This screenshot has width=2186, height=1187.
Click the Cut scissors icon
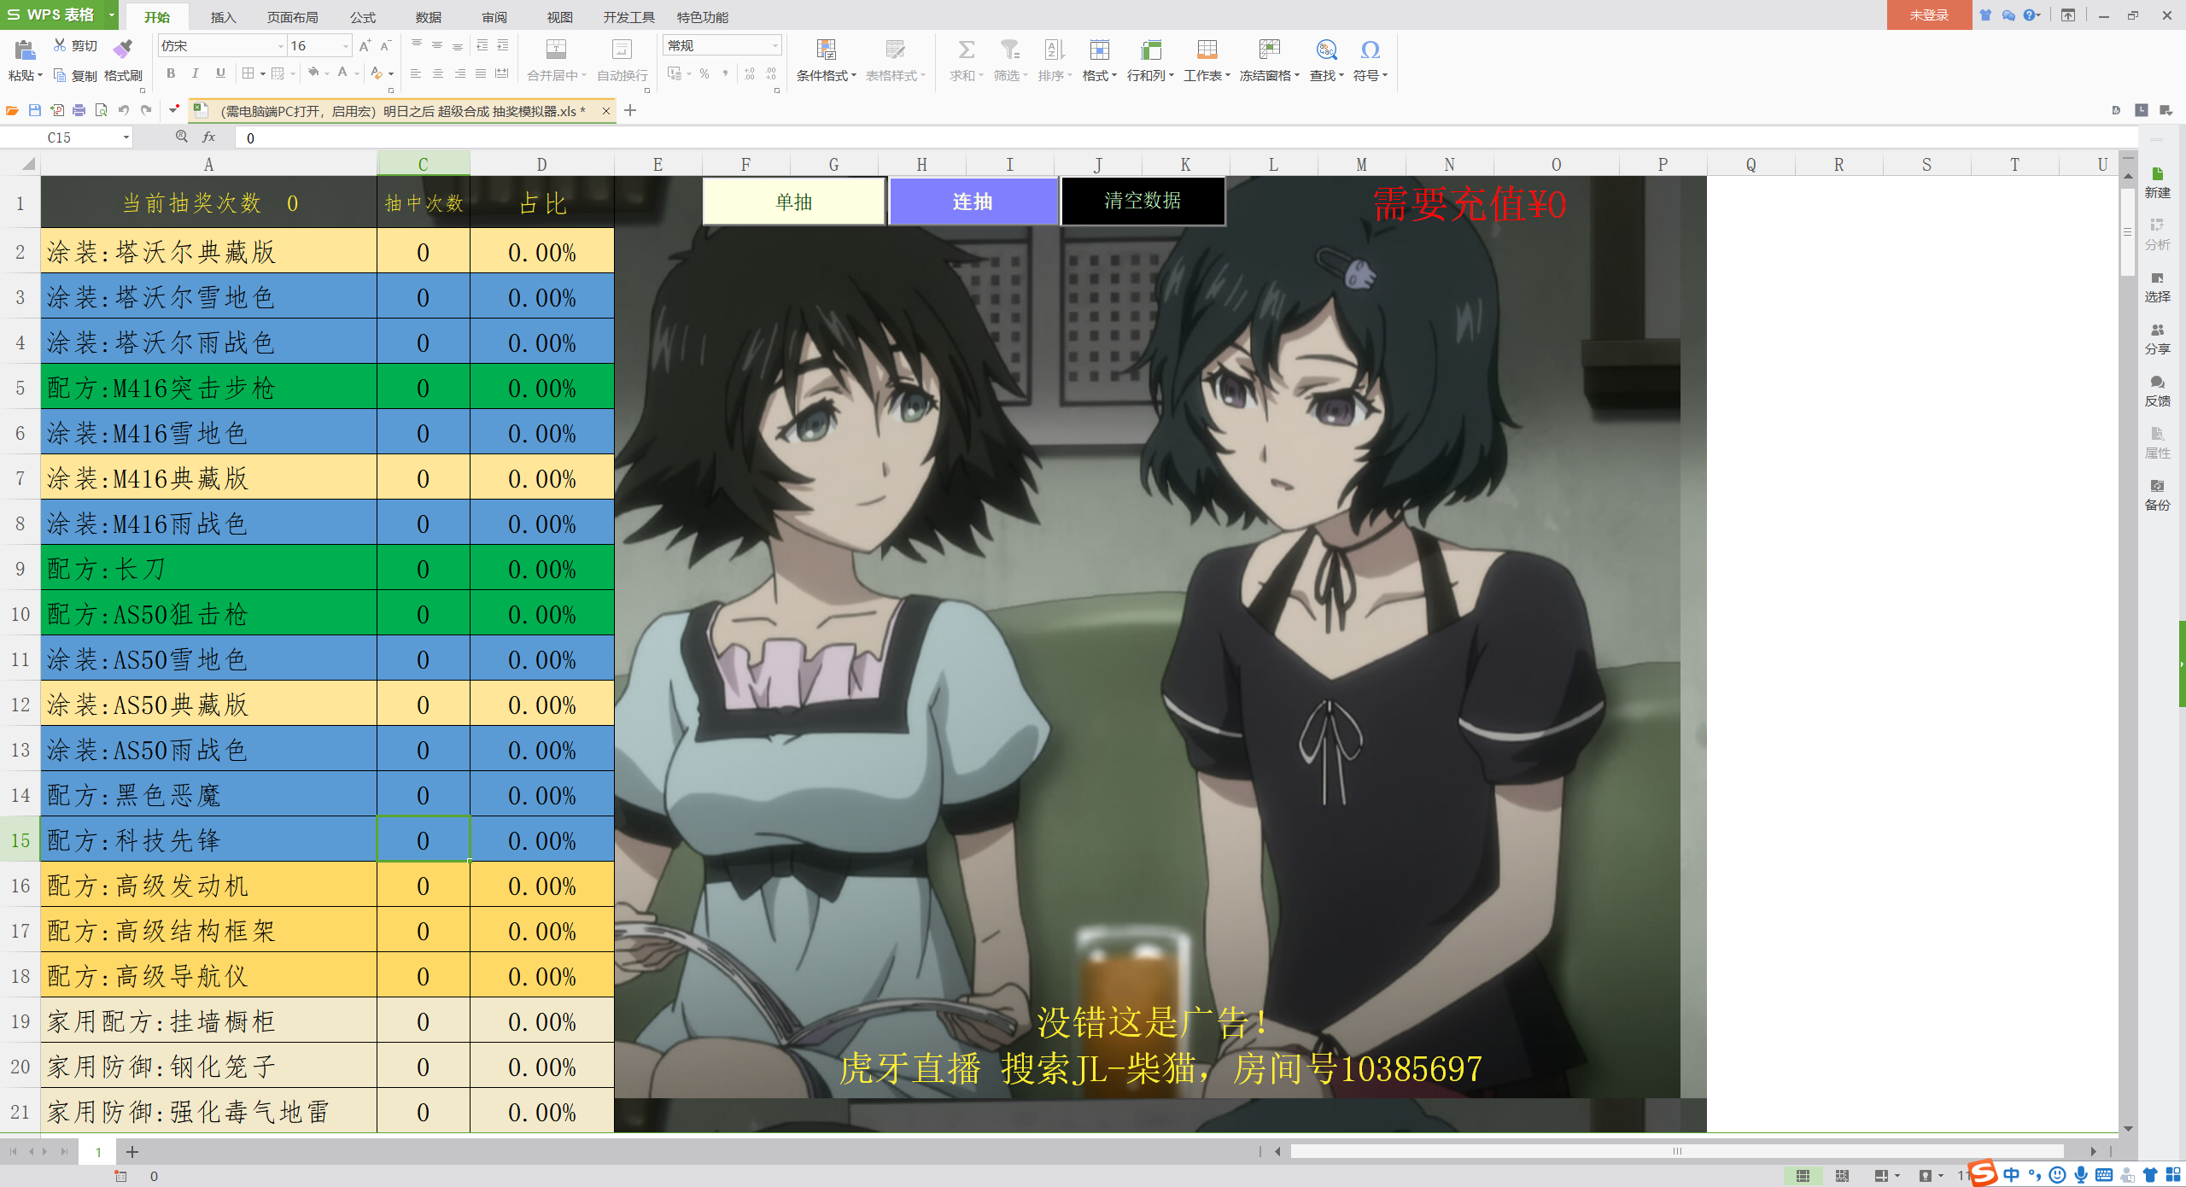coord(60,45)
